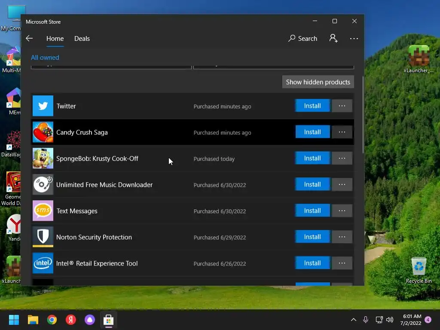Screen dimensions: 440x330
Task: Open the Windows Start menu
Action: (14, 320)
